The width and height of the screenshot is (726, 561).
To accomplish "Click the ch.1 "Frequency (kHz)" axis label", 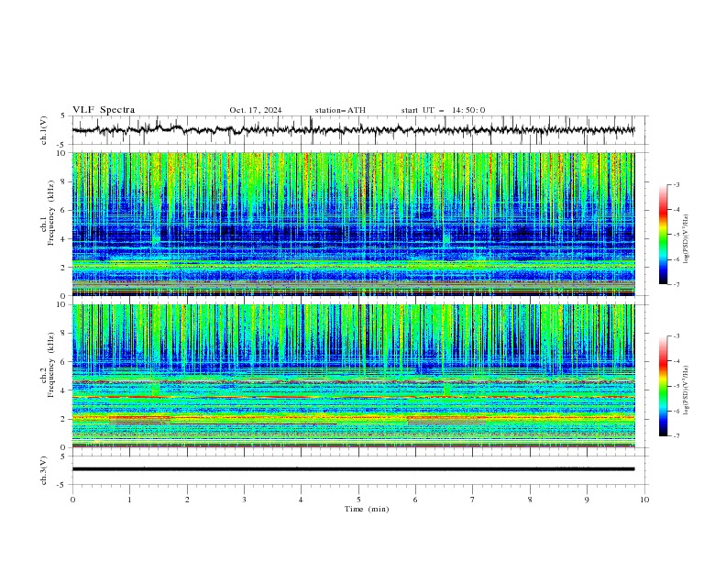I will point(51,213).
